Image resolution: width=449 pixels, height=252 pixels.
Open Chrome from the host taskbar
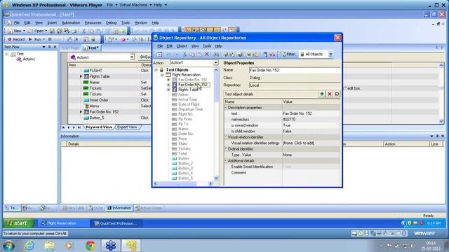coord(91,246)
